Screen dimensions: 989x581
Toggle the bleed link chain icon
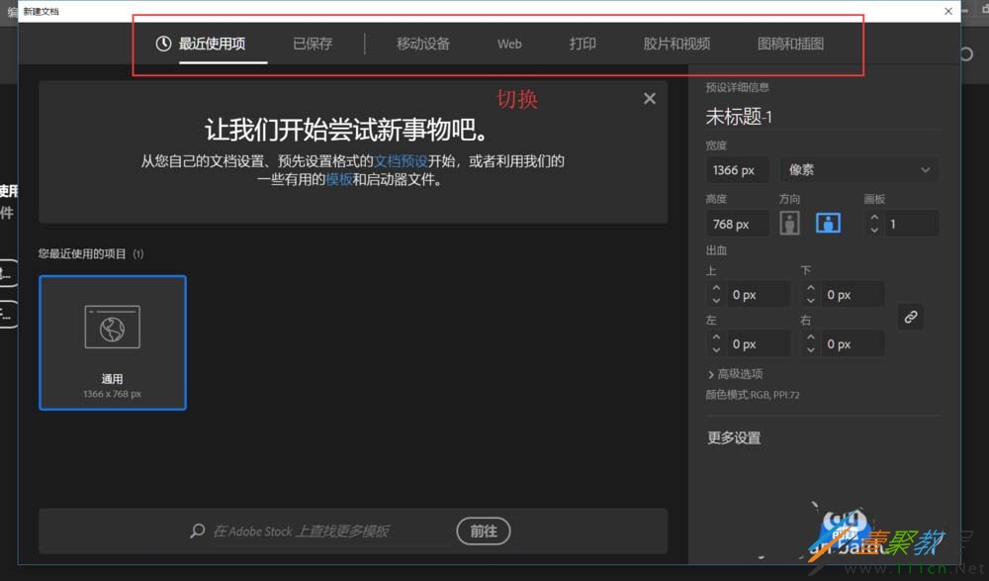pyautogui.click(x=910, y=317)
